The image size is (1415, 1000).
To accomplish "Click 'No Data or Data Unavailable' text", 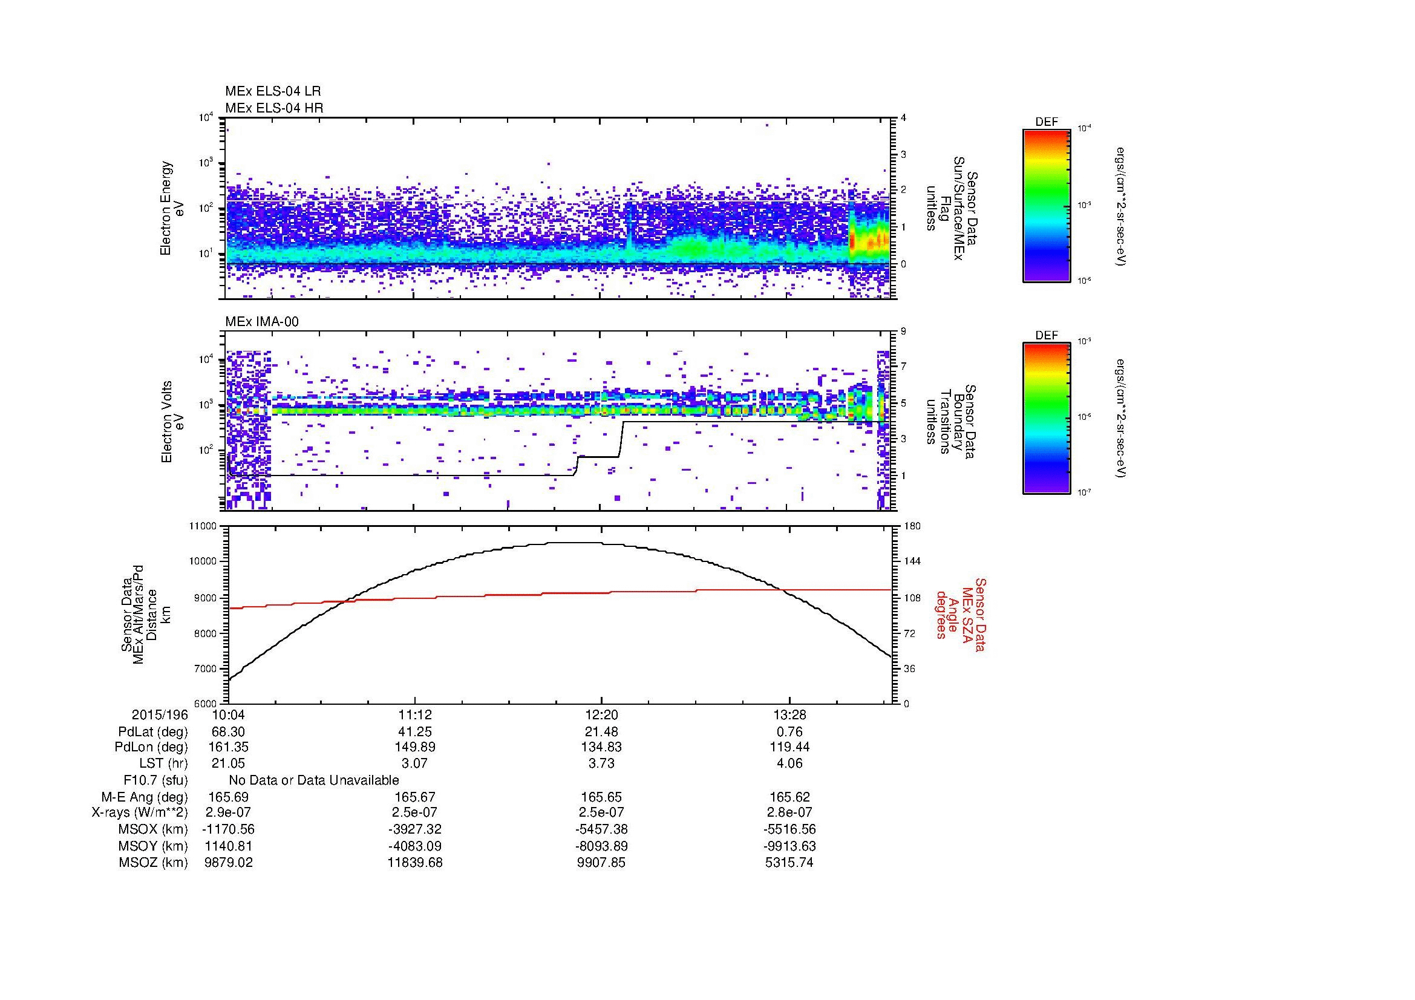I will click(x=314, y=780).
